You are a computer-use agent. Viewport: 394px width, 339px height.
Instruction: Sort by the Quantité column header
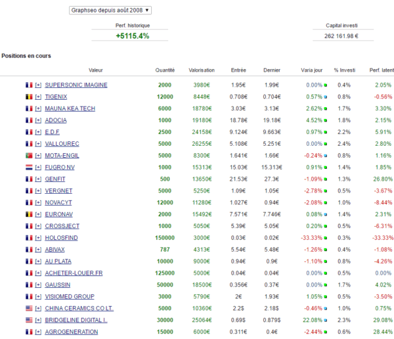click(x=165, y=70)
